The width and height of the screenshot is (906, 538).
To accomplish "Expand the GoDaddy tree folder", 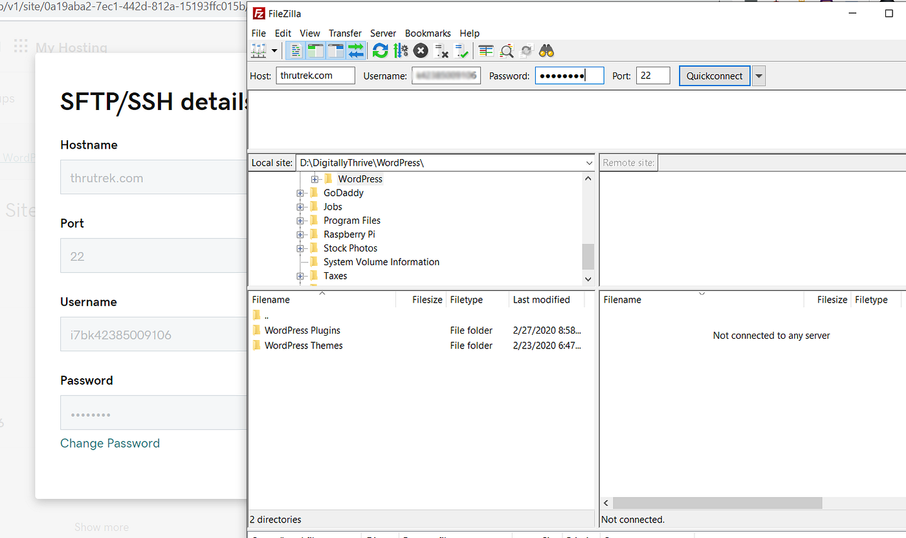I will click(300, 193).
